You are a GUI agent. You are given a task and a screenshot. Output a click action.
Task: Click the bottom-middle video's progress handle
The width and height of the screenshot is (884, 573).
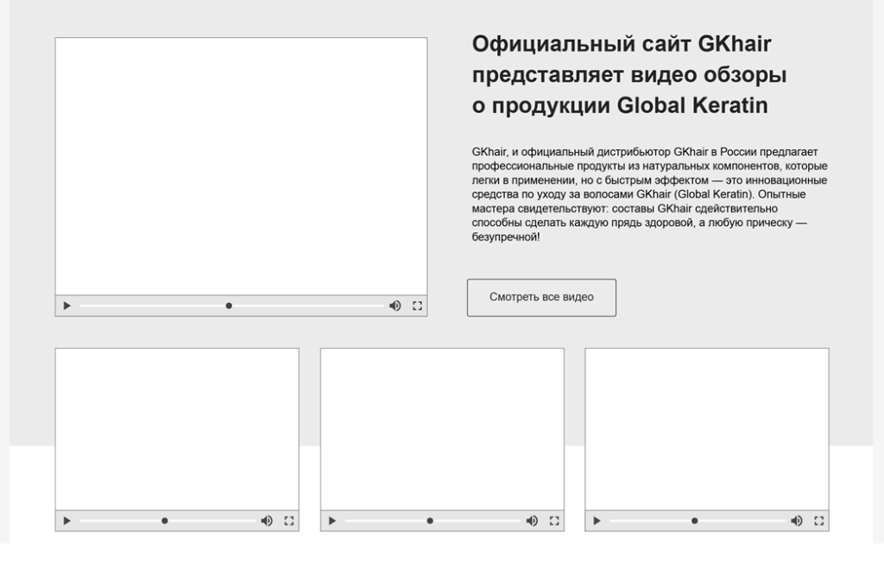coord(430,520)
